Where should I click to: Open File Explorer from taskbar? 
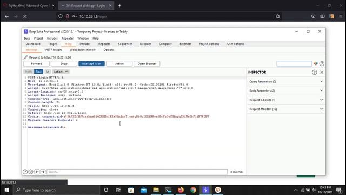(x=156, y=190)
